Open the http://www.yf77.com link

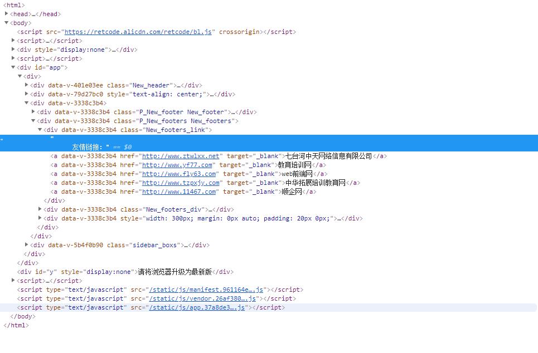pos(177,165)
